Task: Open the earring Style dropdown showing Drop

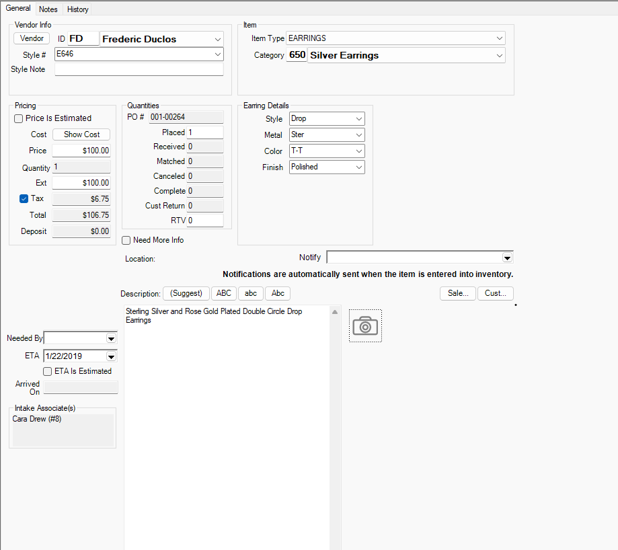Action: click(358, 119)
